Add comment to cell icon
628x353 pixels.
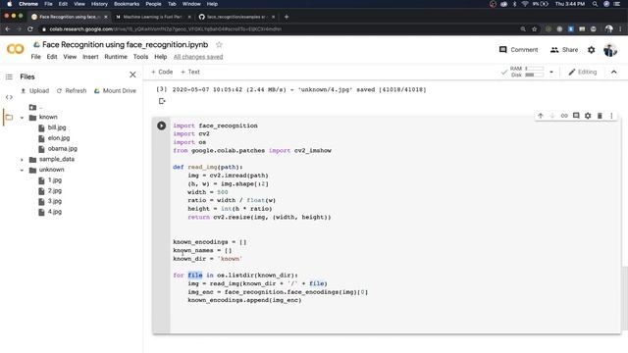click(x=576, y=116)
